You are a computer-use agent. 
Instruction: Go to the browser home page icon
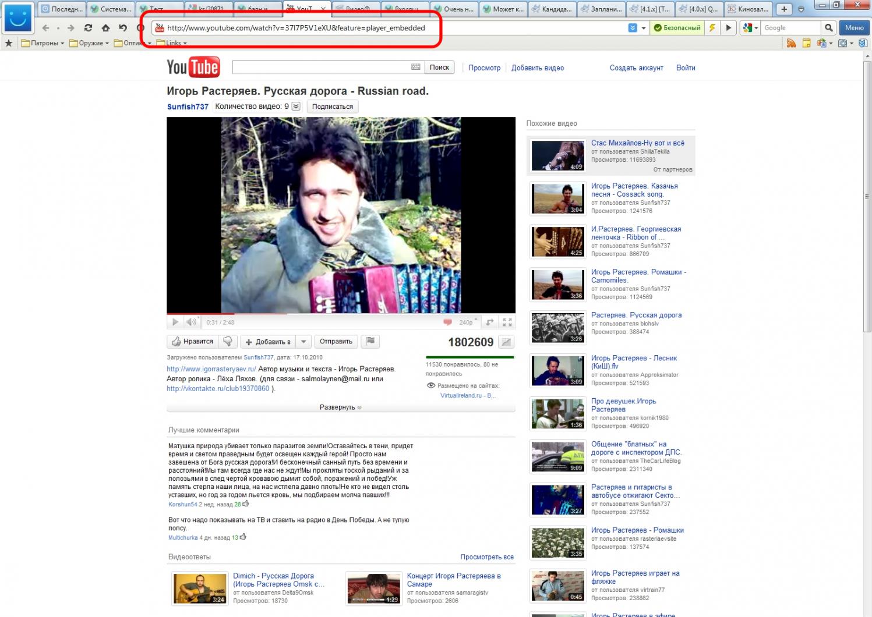click(x=105, y=28)
